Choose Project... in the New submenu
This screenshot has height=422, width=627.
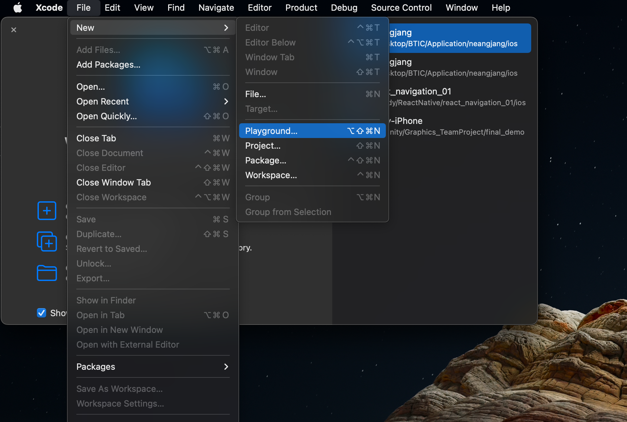coord(312,146)
